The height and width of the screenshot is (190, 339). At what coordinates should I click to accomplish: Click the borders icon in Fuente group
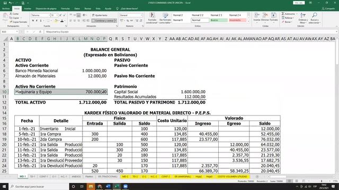[48, 21]
